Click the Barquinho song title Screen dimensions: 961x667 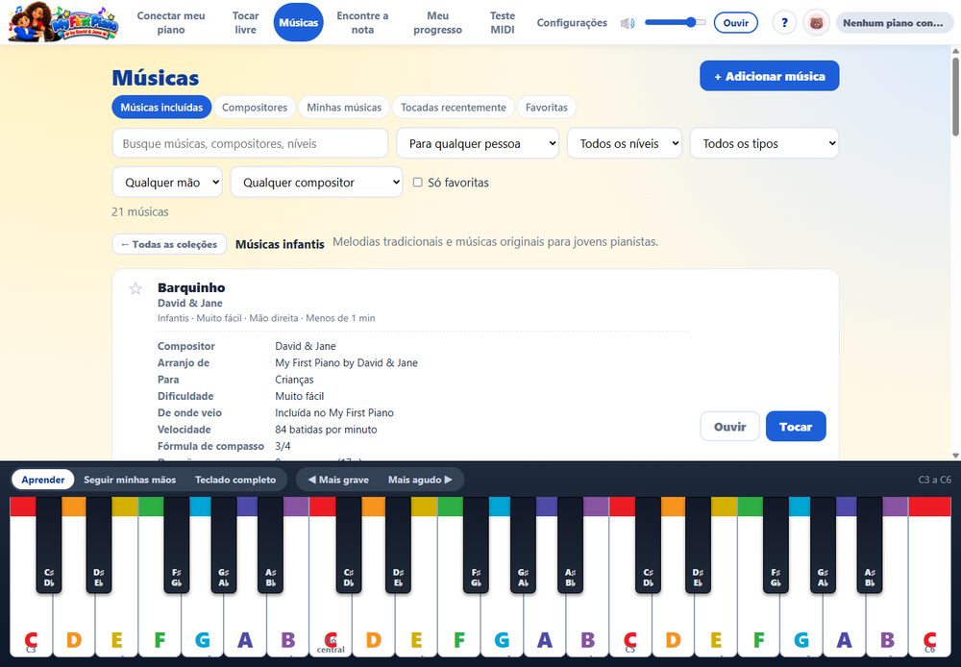[191, 287]
